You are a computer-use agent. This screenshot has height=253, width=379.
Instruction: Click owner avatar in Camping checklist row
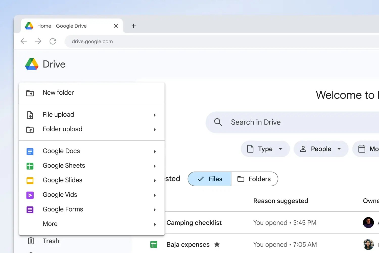point(368,223)
